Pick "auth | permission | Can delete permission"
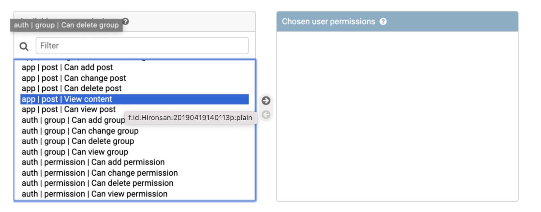 (x=97, y=183)
